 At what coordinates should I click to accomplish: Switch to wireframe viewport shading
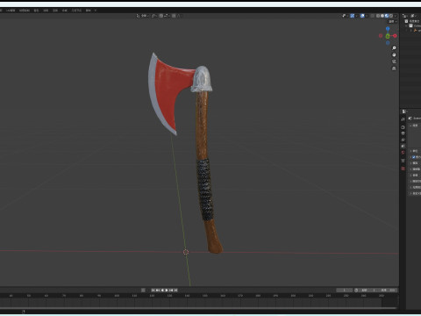[378, 16]
